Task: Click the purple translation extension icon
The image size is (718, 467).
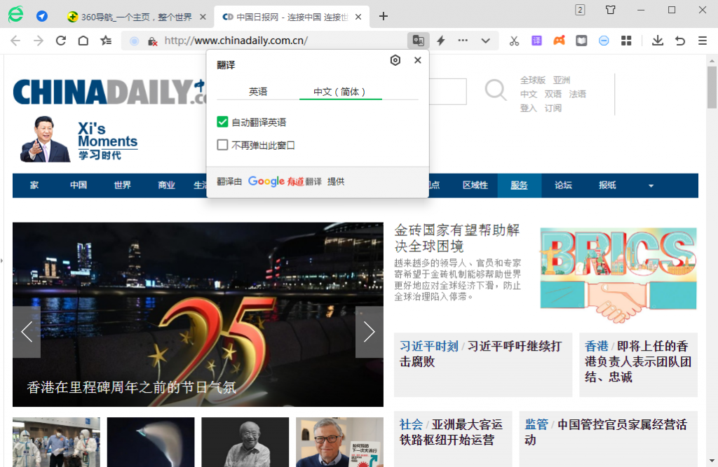Action: (536, 41)
